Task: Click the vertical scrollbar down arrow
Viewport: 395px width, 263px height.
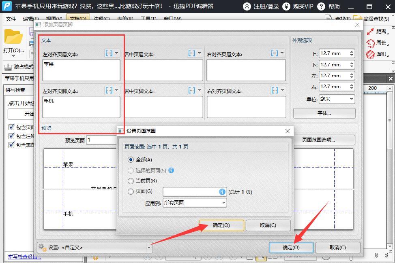Action: coord(390,246)
